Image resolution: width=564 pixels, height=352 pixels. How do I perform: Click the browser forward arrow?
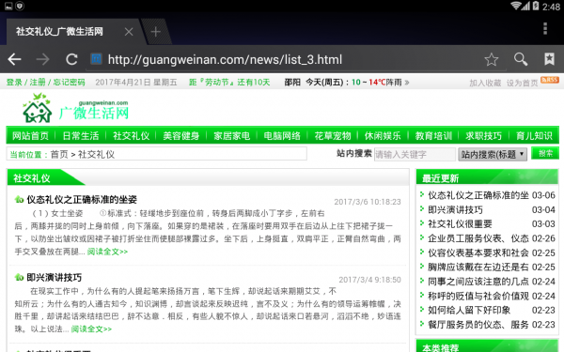point(43,59)
